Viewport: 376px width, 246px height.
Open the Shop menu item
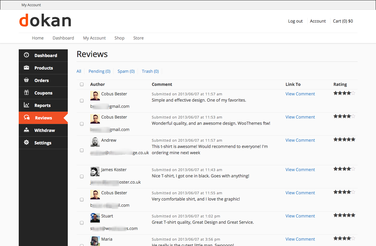119,38
